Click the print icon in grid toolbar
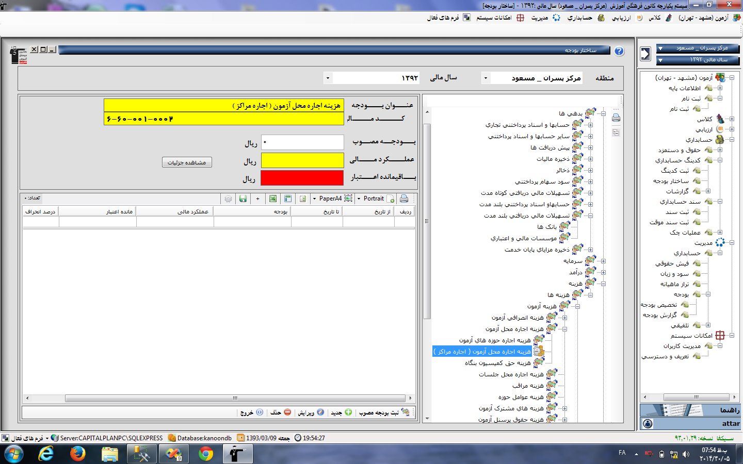The image size is (743, 464). (404, 198)
